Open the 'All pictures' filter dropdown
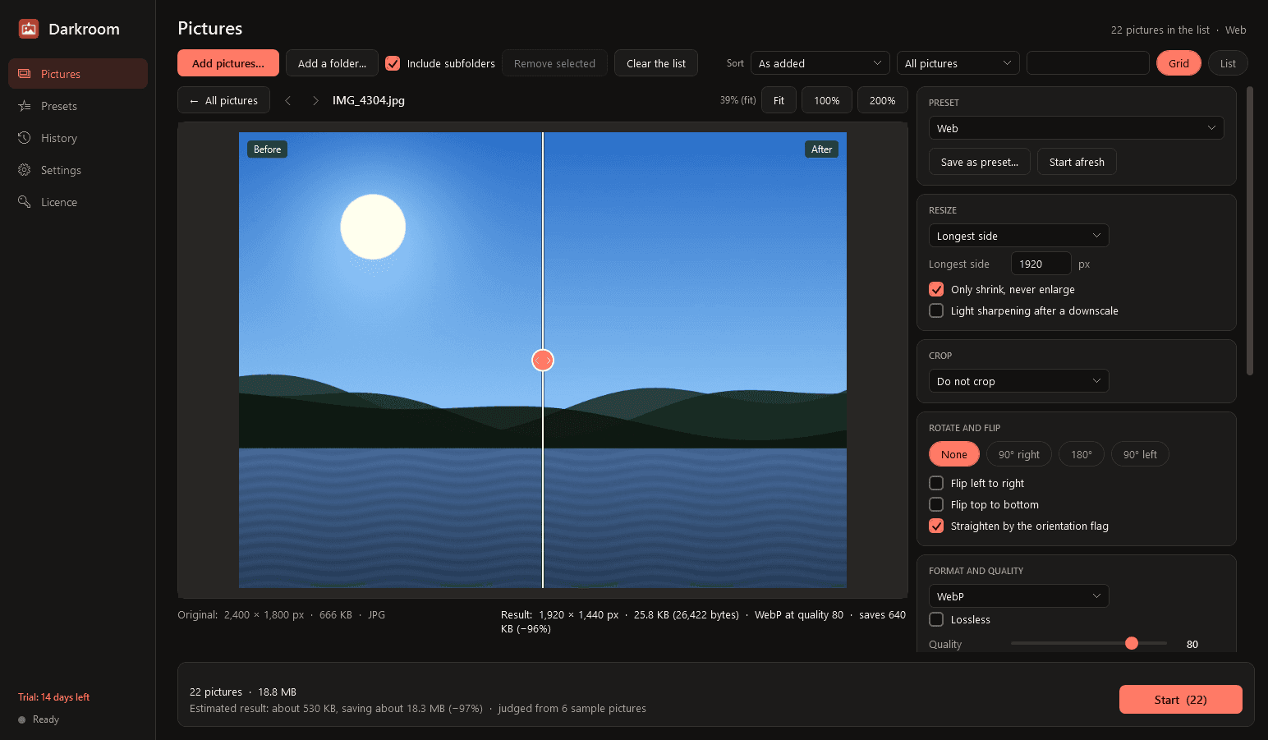This screenshot has width=1268, height=740. tap(958, 63)
